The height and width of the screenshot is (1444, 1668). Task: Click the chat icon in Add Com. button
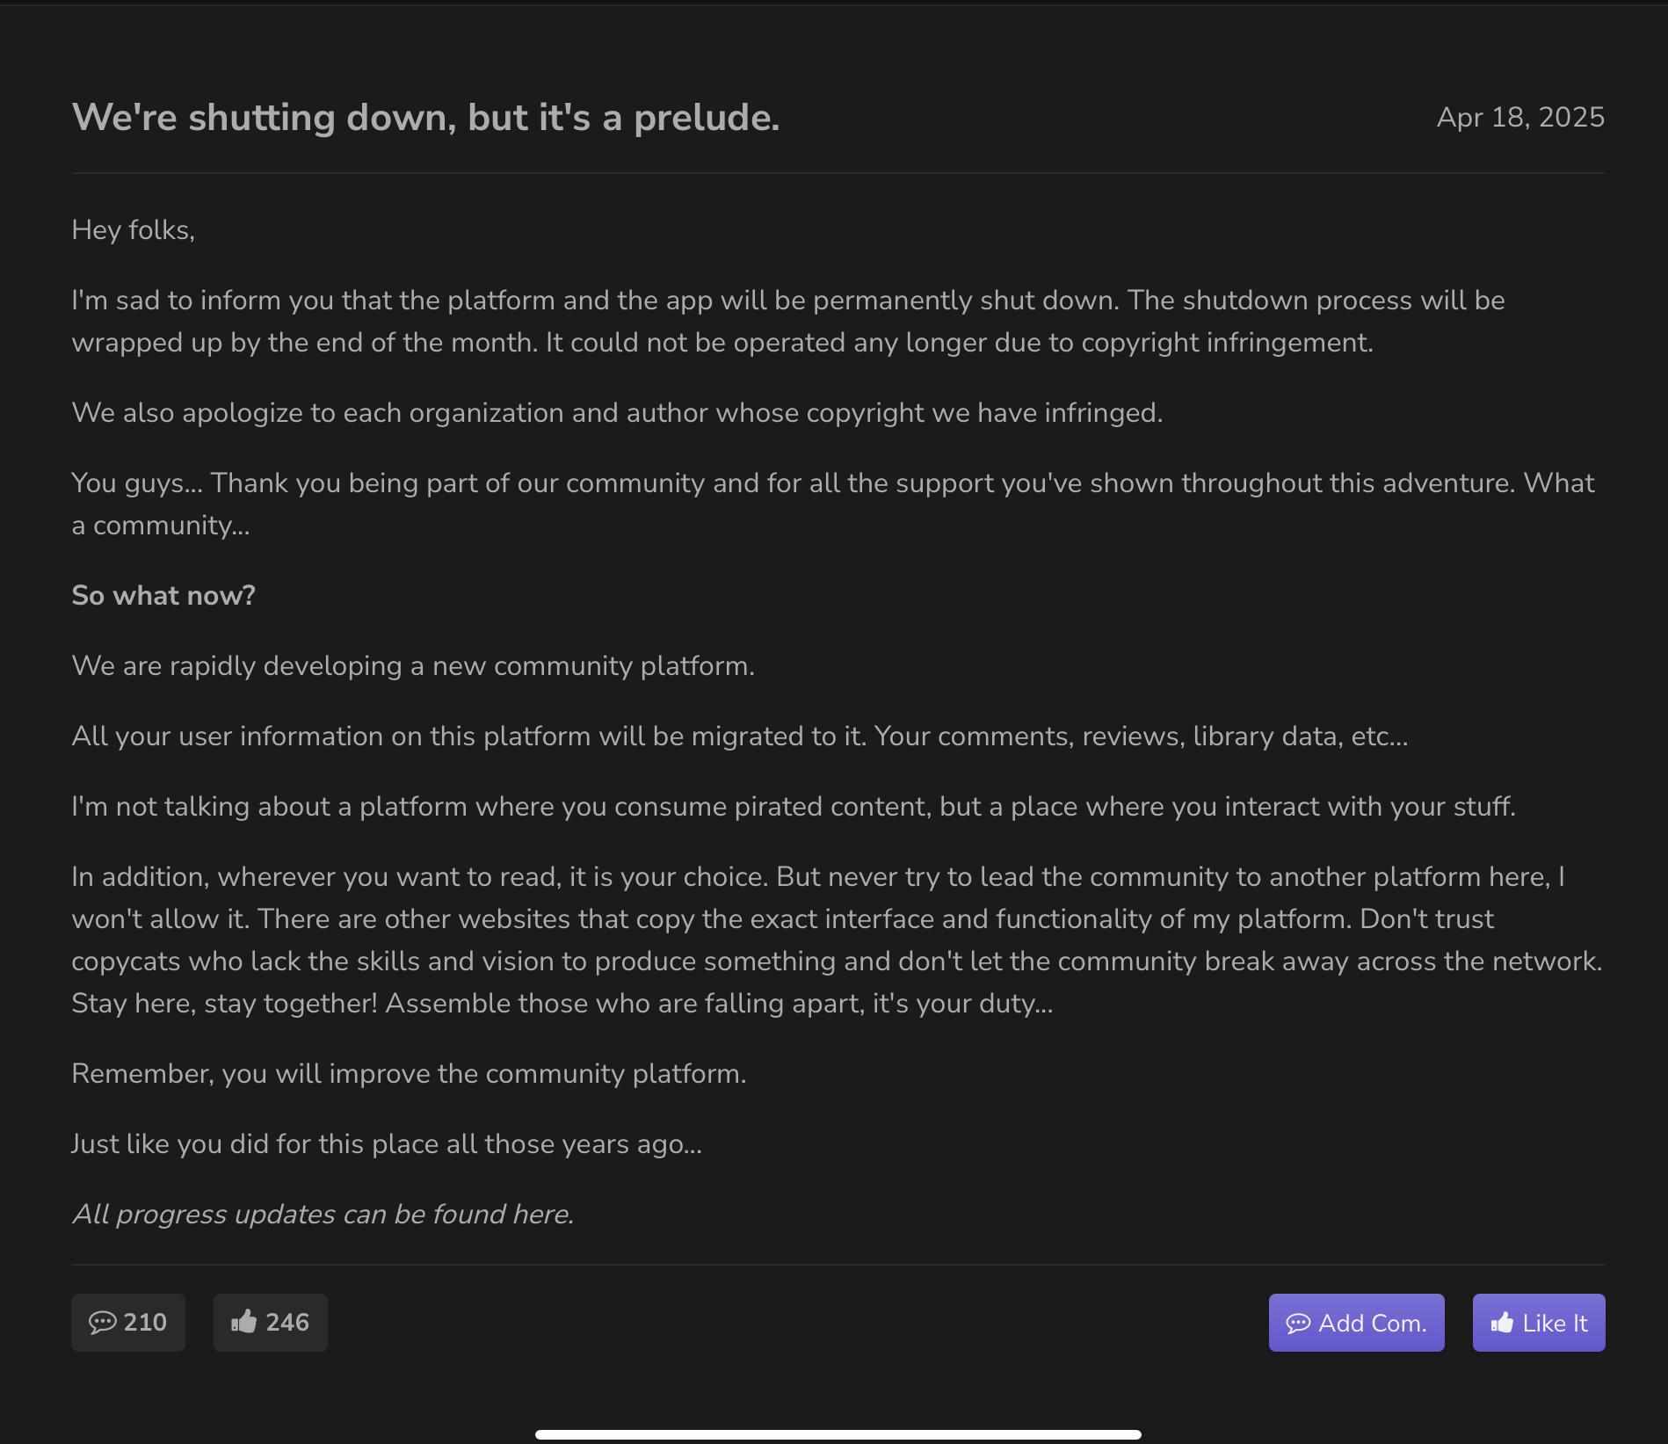pos(1298,1323)
